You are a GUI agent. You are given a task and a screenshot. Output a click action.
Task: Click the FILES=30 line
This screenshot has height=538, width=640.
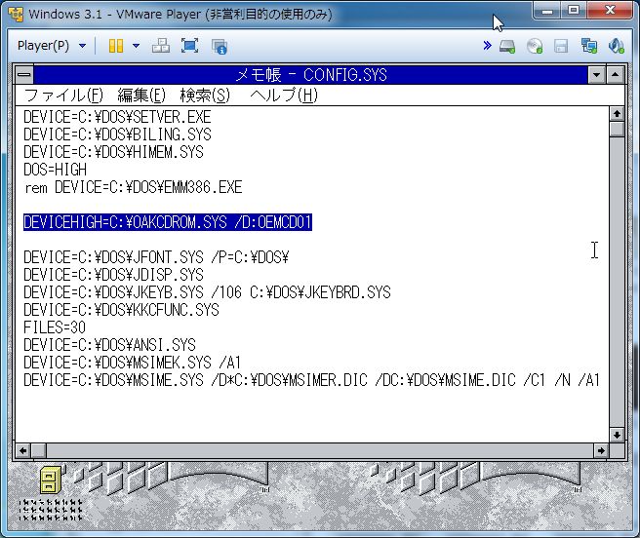pos(55,327)
